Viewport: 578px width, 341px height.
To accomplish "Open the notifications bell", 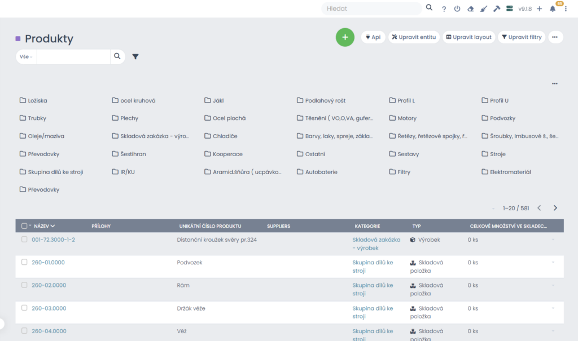I will 553,8.
